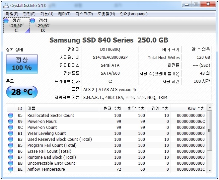Click the status orb for Power-on Hours
Screen dimensions: 219x180
tap(11, 121)
